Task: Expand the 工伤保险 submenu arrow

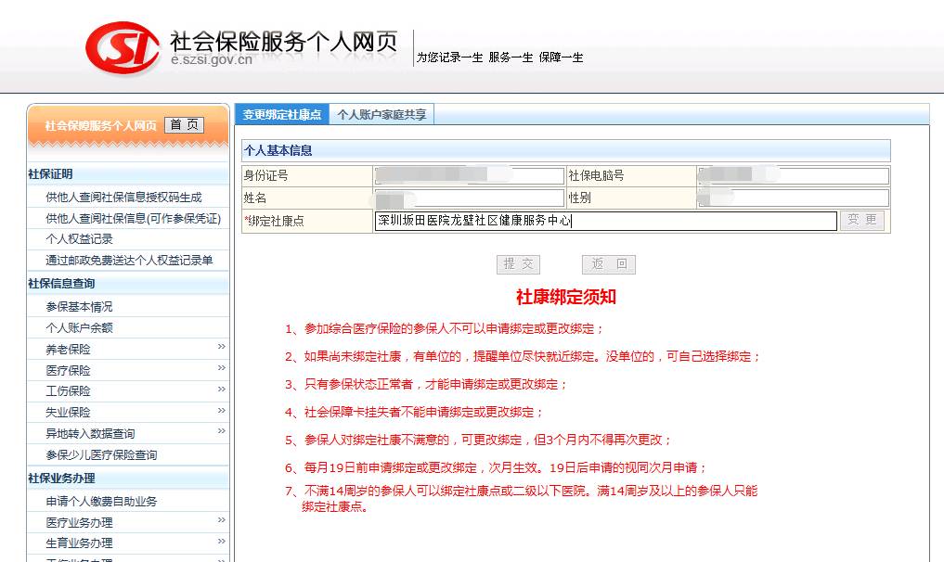Action: [x=222, y=390]
